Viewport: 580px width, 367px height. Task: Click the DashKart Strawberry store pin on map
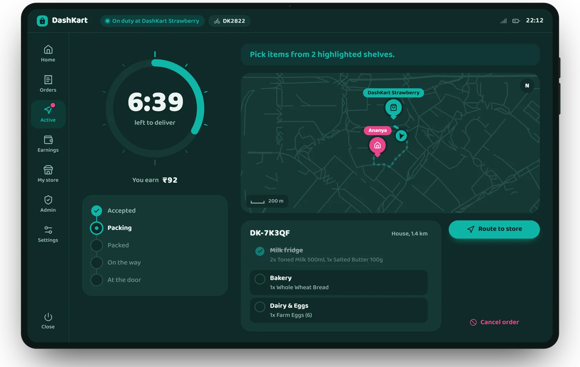pyautogui.click(x=393, y=108)
